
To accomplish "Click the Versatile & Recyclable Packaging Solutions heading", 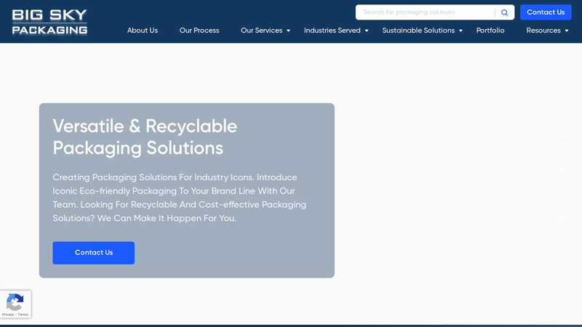I will click(x=145, y=137).
